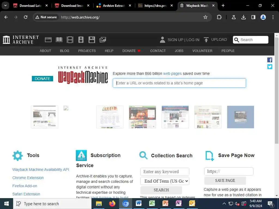Image resolution: width=279 pixels, height=209 pixels.
Task: Open the 'web pages' link
Action: pos(172,73)
